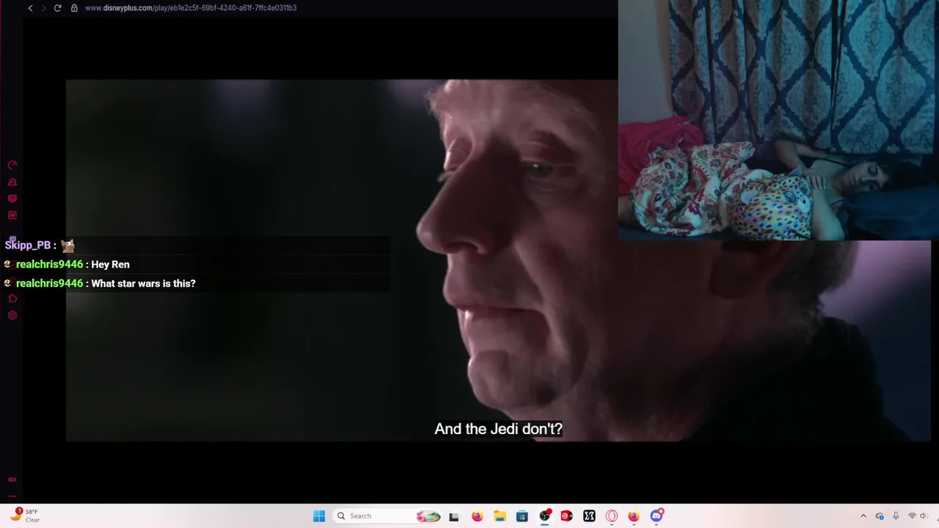Open Microsoft Store from taskbar
The width and height of the screenshot is (939, 528).
point(522,516)
